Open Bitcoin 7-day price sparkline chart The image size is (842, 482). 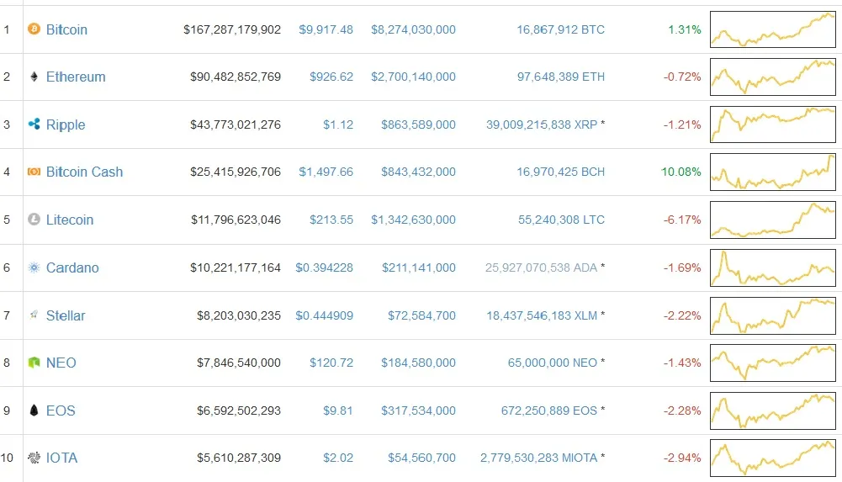click(773, 29)
